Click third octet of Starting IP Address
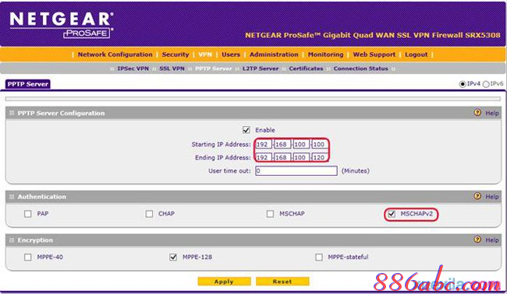Screen dimensions: 507x294 [301, 145]
